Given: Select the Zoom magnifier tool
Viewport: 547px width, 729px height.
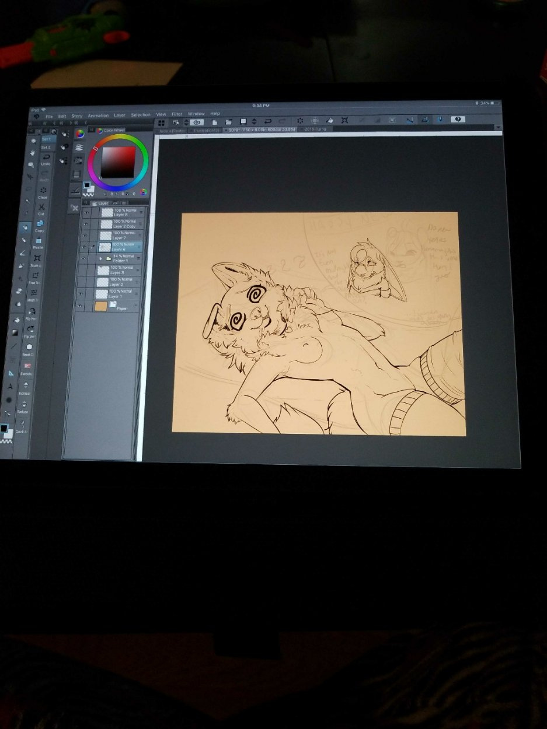Looking at the screenshot, I should coord(33,141).
